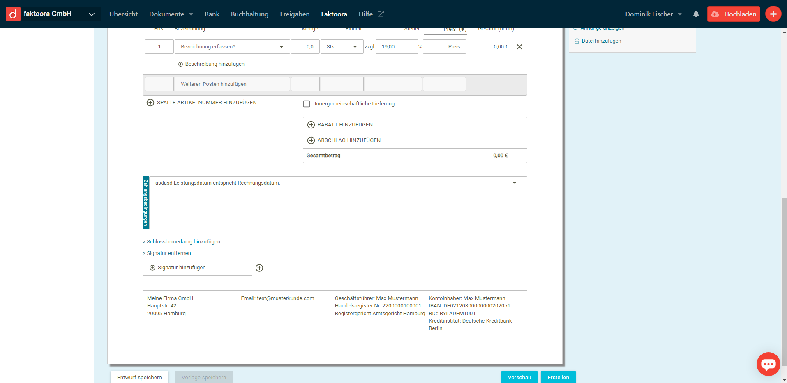Screen dimensions: 787x383
Task: Go to the Buchhaltung tab
Action: pos(249,14)
